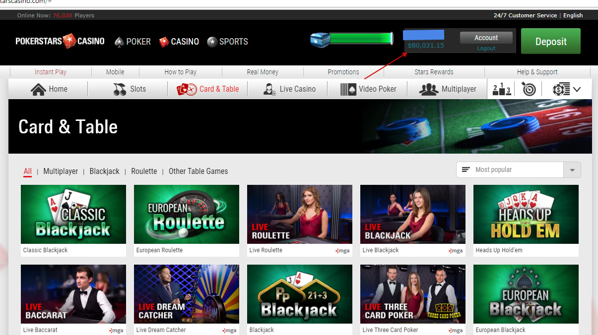
Task: Open European Blackjack game thumbnail
Action: click(526, 294)
